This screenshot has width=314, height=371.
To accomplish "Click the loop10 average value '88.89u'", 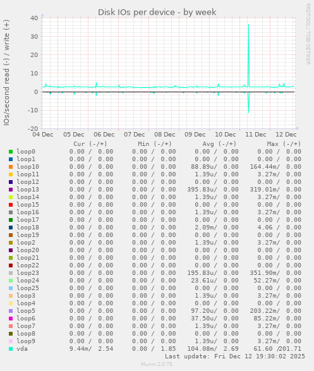I will (x=203, y=167).
